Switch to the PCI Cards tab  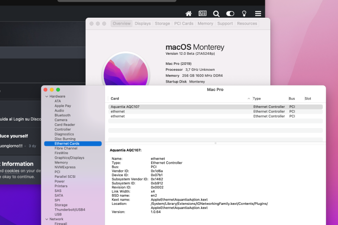[x=184, y=24]
